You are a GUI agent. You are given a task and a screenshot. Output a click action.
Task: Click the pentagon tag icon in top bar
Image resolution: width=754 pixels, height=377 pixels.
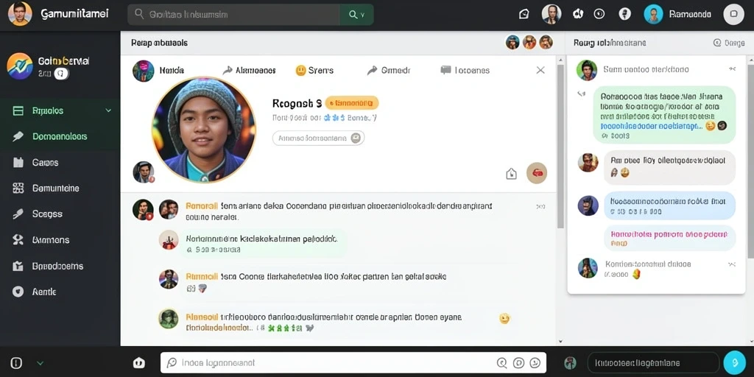[x=524, y=15]
